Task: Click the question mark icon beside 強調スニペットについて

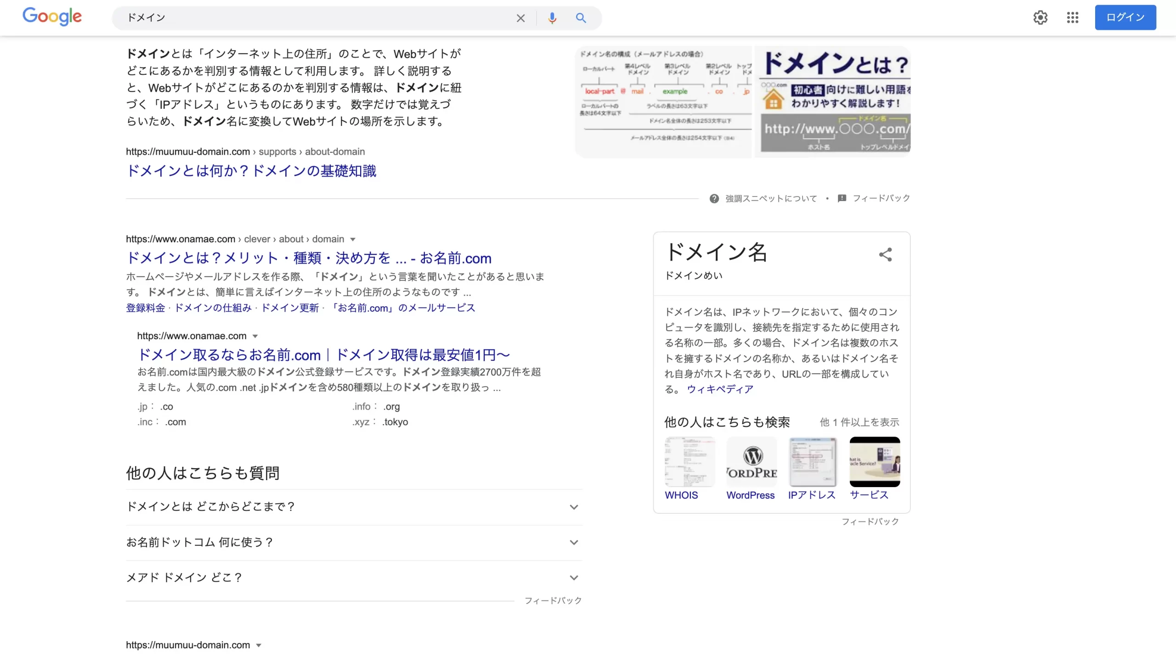Action: click(714, 198)
